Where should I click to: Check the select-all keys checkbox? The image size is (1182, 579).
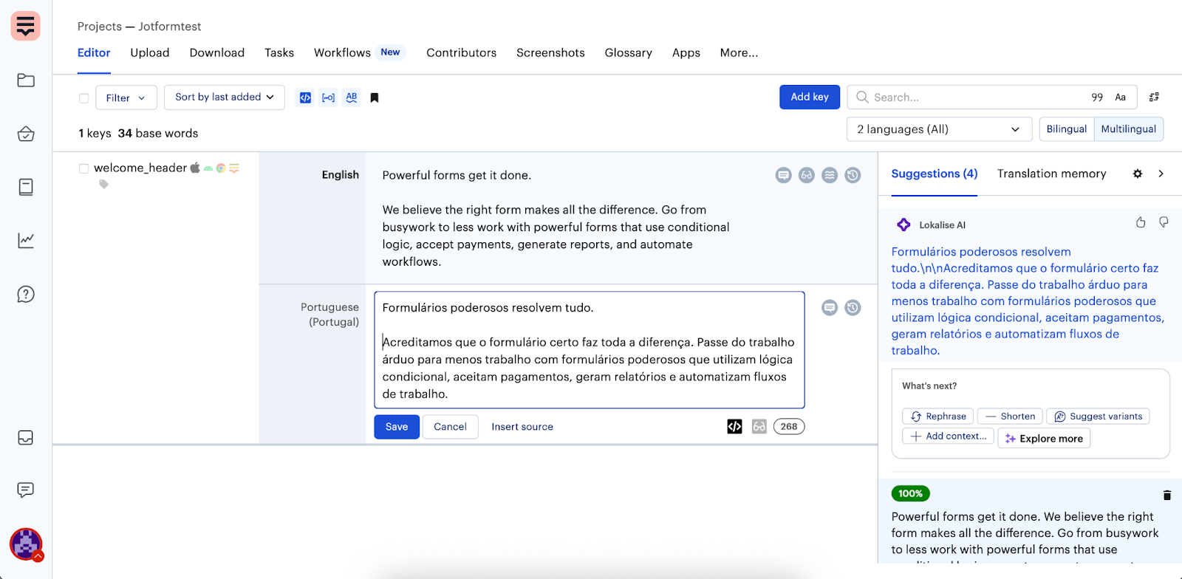84,98
